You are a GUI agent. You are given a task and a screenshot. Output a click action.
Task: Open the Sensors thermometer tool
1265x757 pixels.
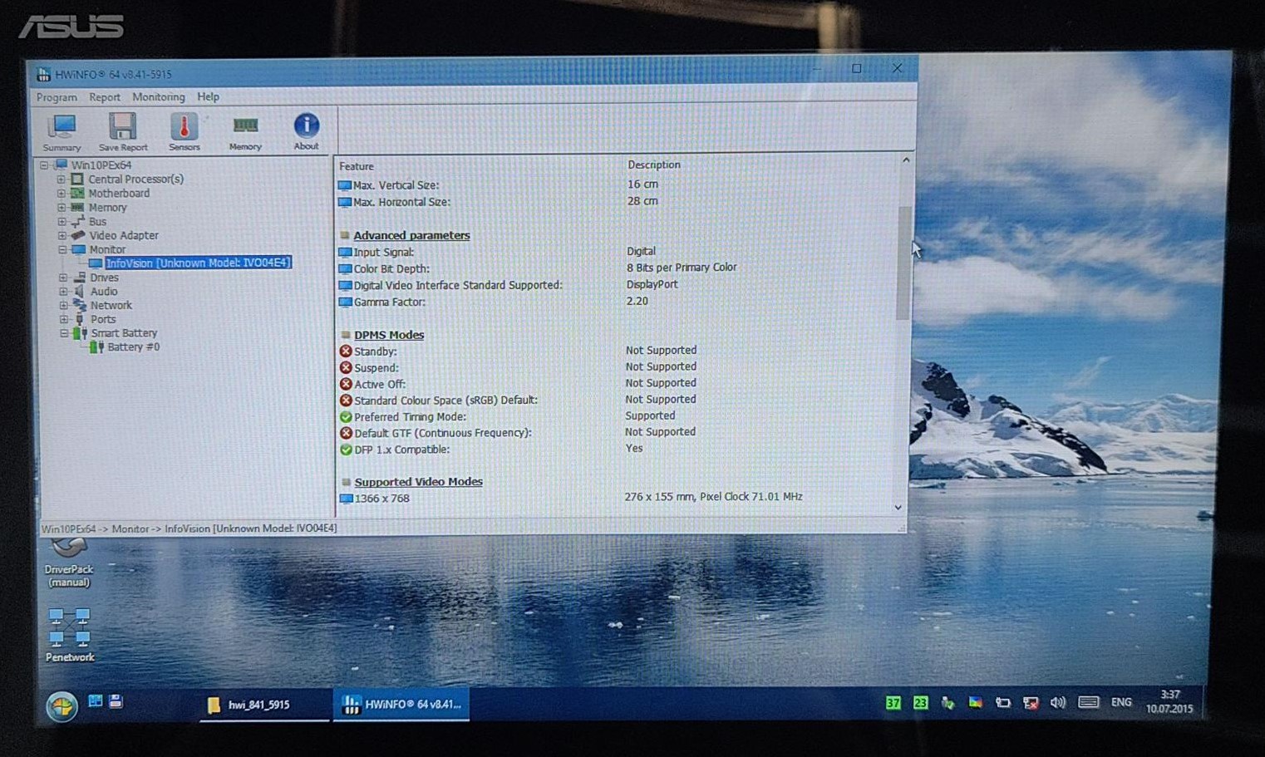pyautogui.click(x=185, y=133)
